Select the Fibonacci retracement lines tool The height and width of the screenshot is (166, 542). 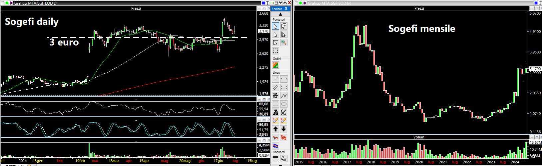275,158
